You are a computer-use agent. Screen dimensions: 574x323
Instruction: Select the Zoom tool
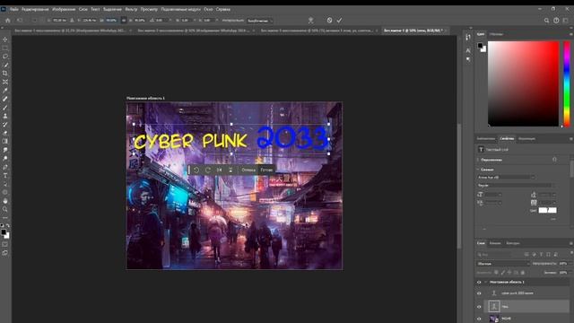[5, 209]
